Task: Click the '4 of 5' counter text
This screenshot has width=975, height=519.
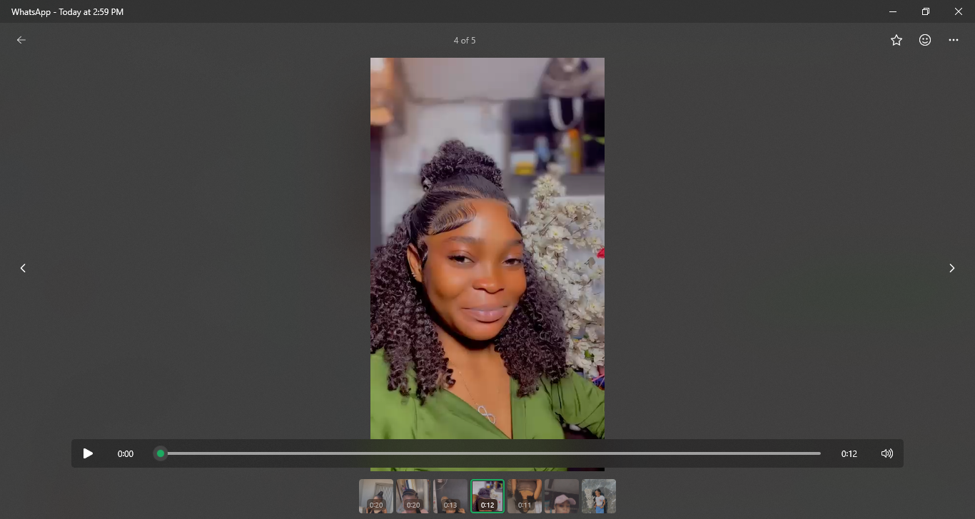Action: pyautogui.click(x=465, y=41)
